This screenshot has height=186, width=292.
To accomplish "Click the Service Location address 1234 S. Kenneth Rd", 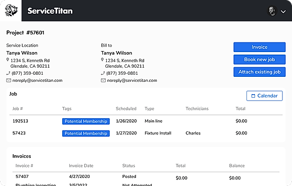I will click(30, 61).
